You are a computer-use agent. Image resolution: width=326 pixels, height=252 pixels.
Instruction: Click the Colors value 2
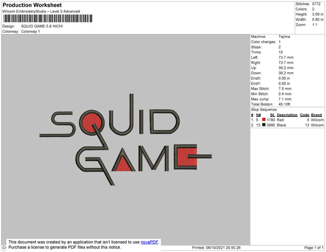tap(313, 9)
